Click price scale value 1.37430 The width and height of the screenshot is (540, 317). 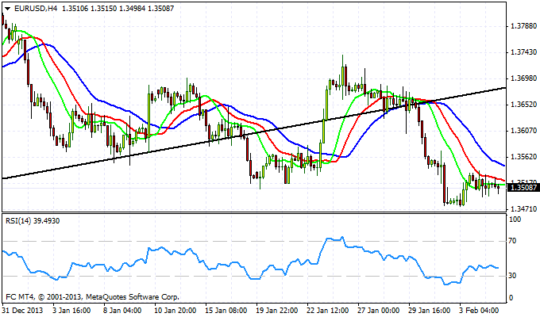524,52
